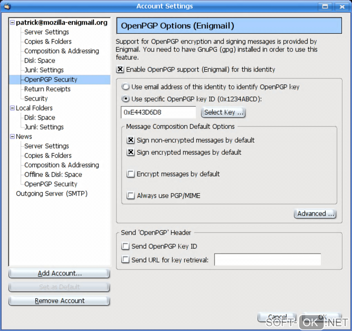Select the News account node
The image size is (352, 331).
24,137
